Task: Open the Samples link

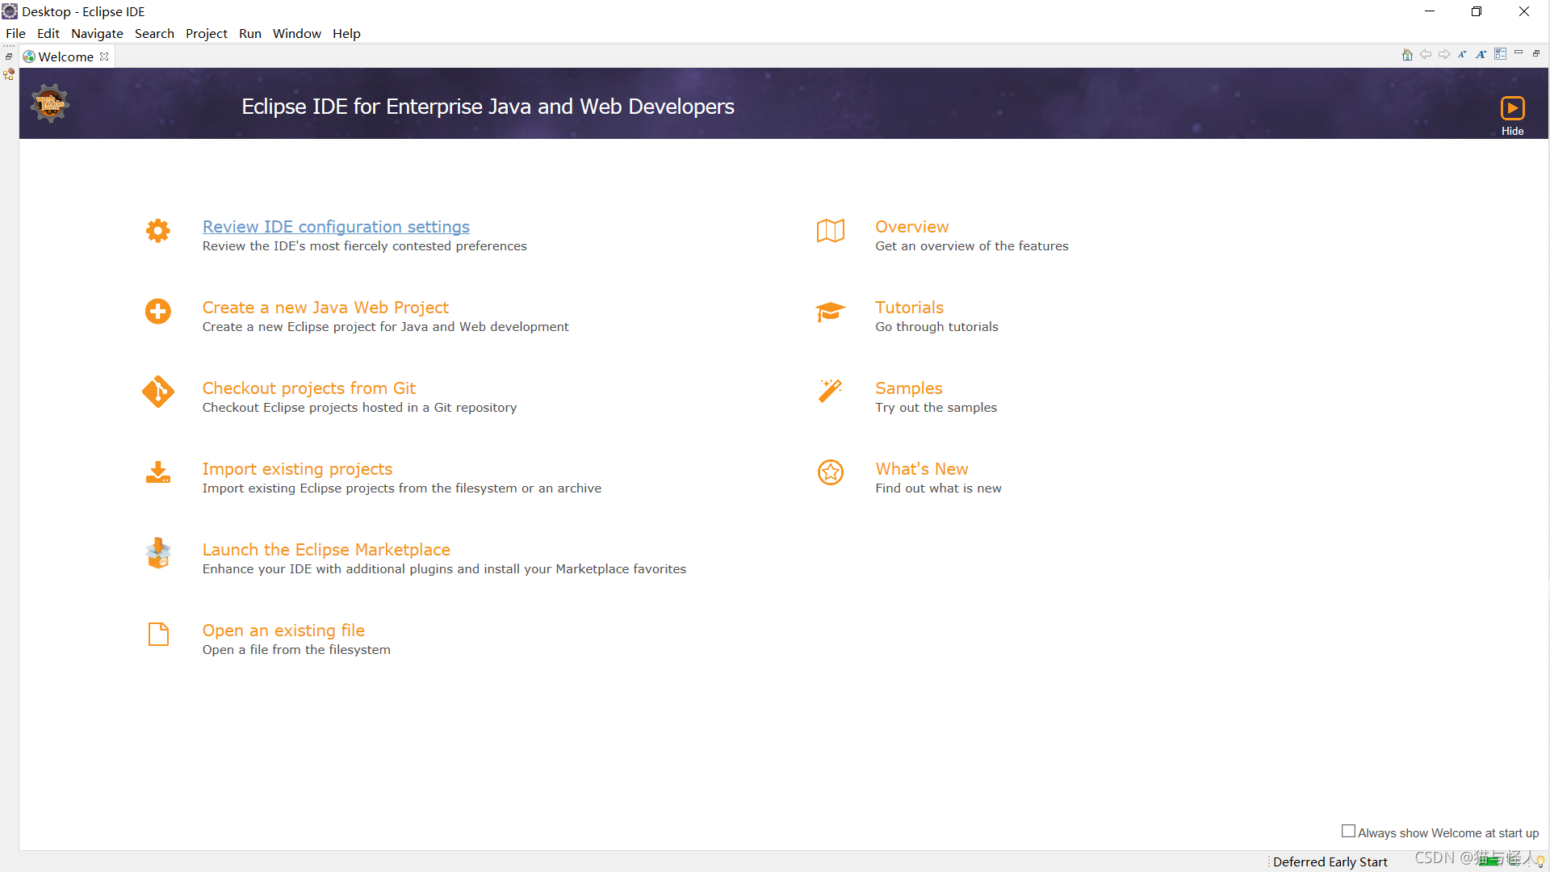Action: [x=908, y=388]
